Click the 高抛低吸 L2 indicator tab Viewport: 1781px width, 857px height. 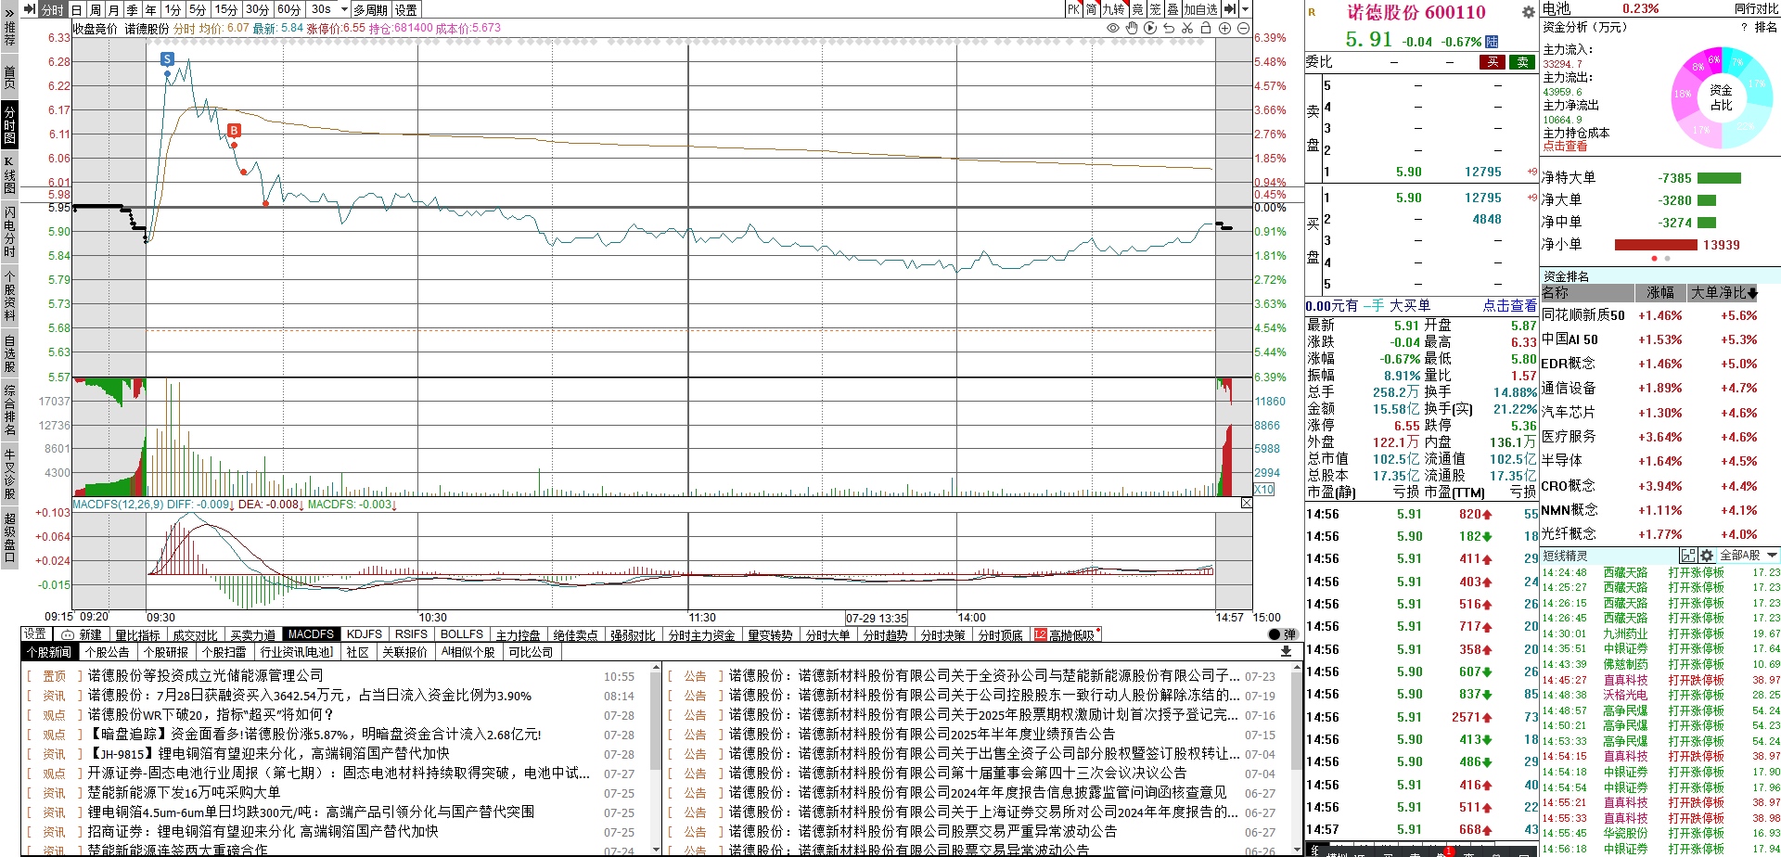(1068, 634)
